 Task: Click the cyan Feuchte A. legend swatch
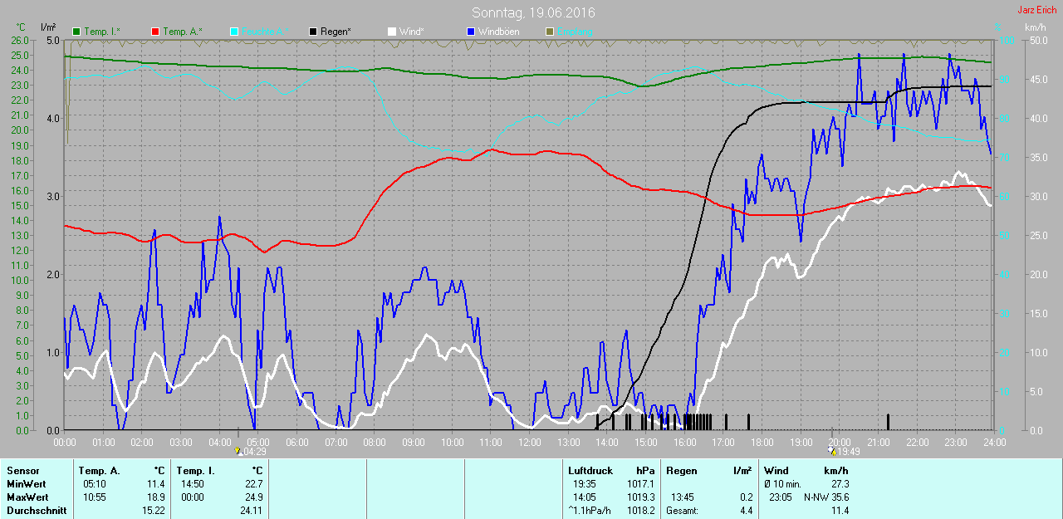point(233,32)
